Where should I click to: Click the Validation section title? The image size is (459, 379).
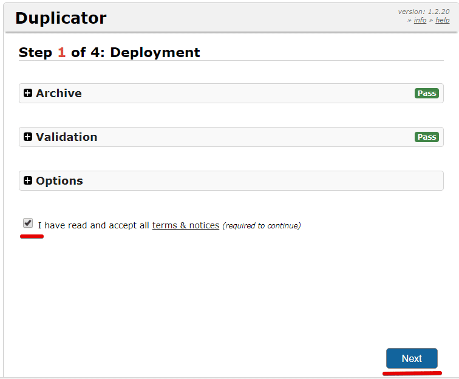click(x=66, y=137)
